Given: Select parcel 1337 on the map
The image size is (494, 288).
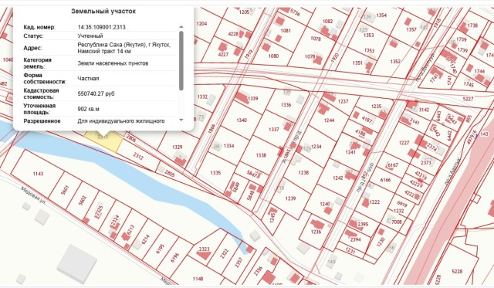Looking at the screenshot, I should point(274,129).
